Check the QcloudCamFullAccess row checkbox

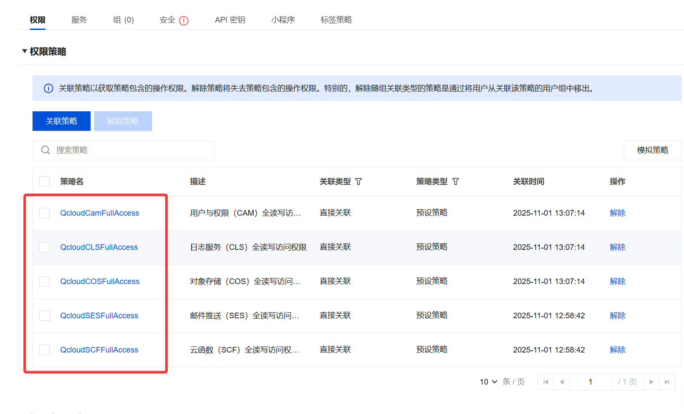[x=45, y=213]
